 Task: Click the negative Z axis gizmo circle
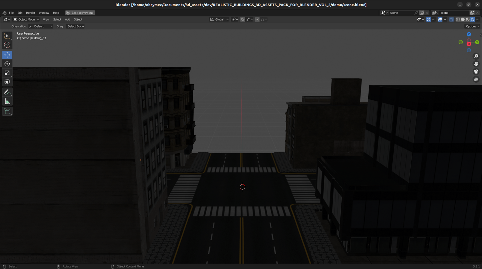point(469,50)
